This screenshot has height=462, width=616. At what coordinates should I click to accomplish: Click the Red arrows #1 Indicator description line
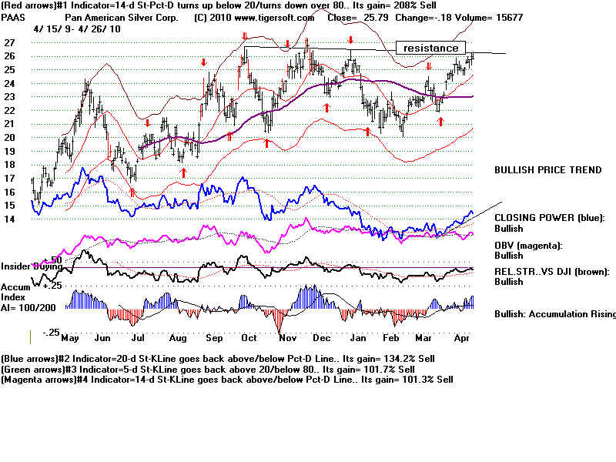[x=219, y=5]
